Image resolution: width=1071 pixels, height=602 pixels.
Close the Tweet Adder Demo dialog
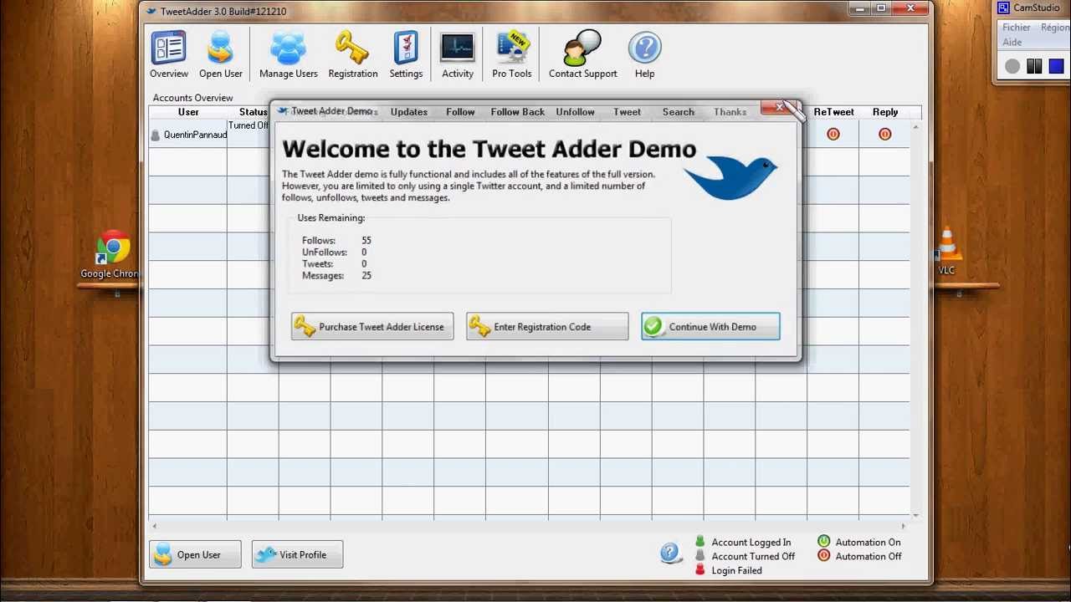780,107
